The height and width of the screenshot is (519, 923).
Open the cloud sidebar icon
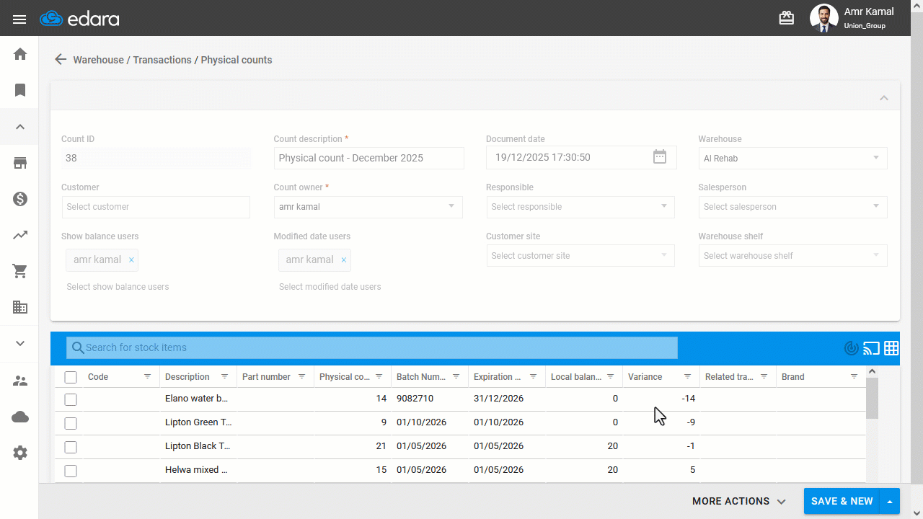point(20,417)
